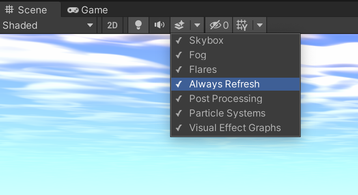Toggle scene audio speaker icon
This screenshot has height=195, width=358.
(160, 25)
